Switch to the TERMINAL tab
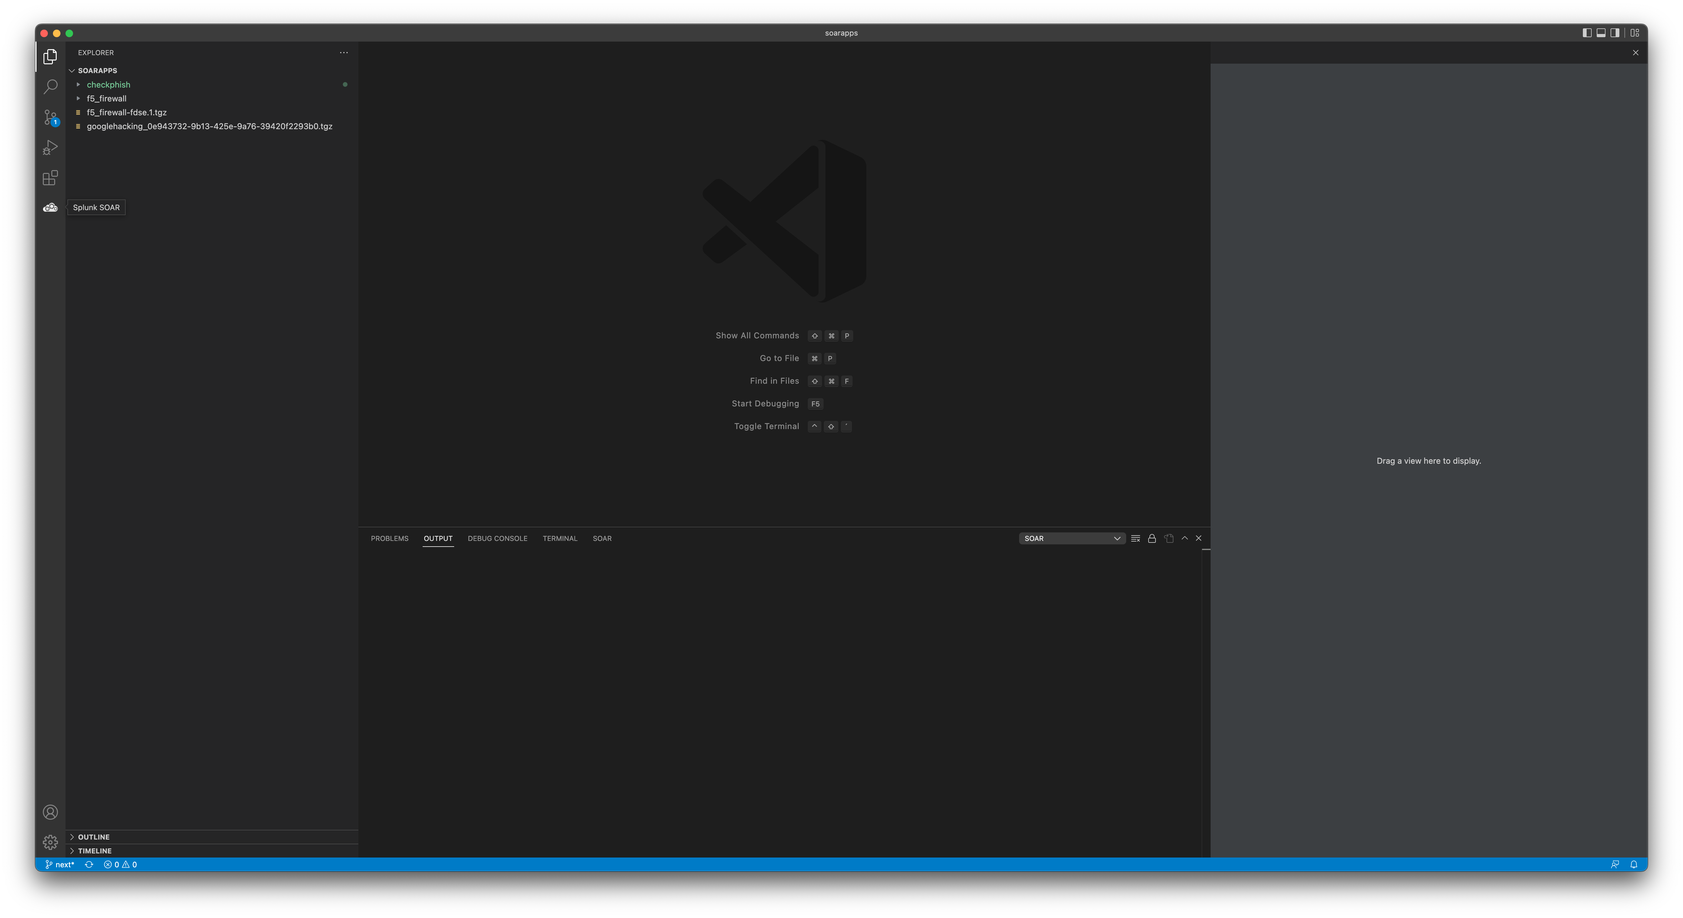This screenshot has height=918, width=1683. click(560, 538)
